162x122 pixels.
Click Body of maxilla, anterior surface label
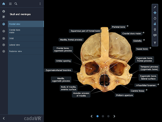click(69, 88)
